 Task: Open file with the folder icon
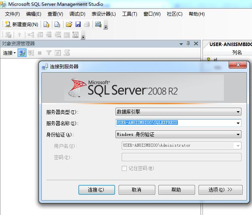coord(69,25)
